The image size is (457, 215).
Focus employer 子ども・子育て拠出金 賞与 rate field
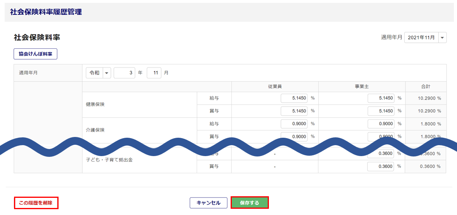tap(381, 167)
